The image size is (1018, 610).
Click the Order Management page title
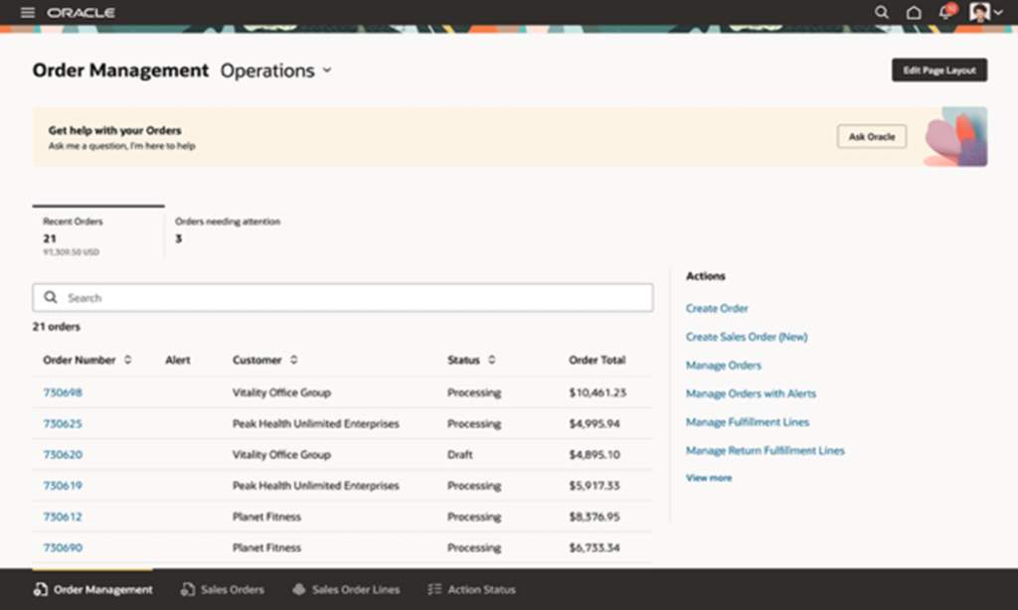120,71
